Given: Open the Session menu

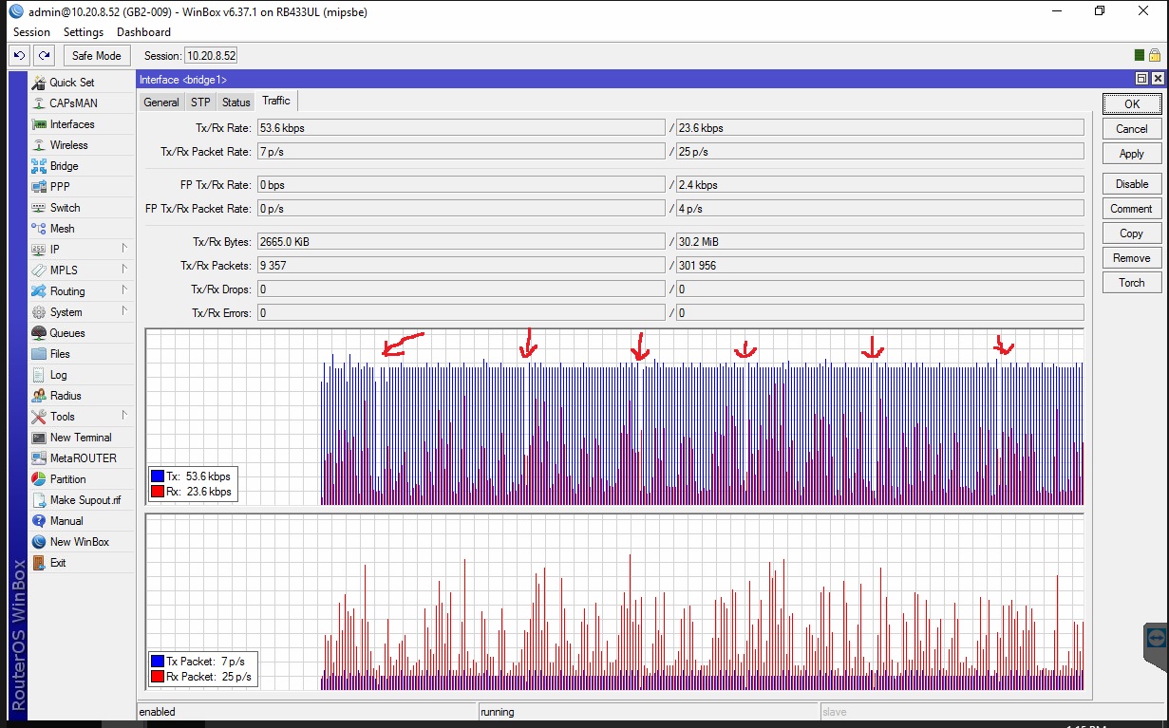Looking at the screenshot, I should [31, 32].
